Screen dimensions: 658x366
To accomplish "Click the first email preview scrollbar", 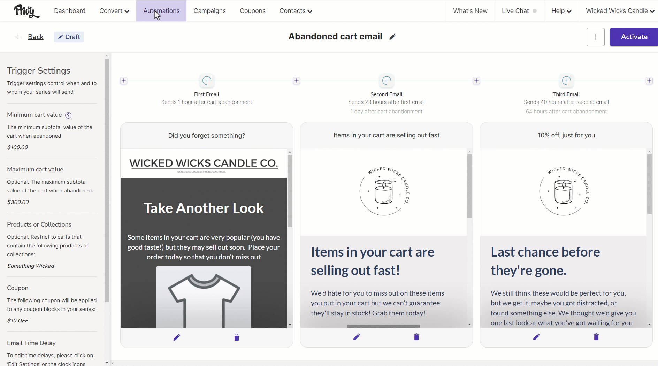I will tap(290, 191).
